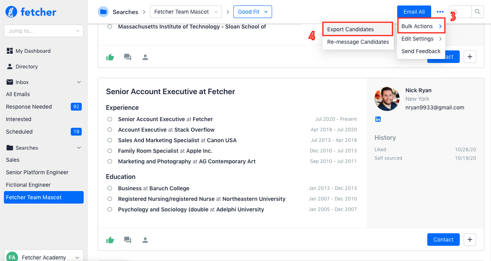491x261 pixels.
Task: Click nryan9933@gmail.com email address
Action: tap(435, 107)
